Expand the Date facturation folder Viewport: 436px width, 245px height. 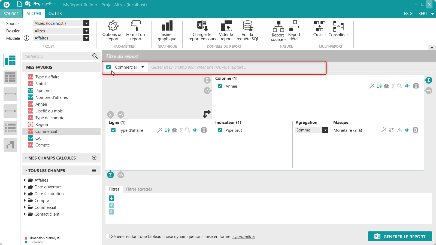point(25,194)
